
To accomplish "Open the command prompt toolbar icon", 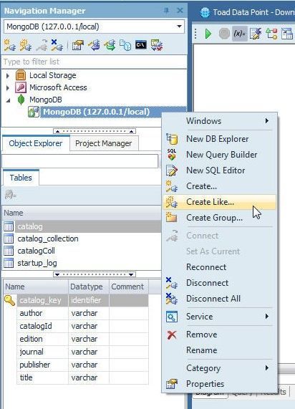I will [141, 45].
